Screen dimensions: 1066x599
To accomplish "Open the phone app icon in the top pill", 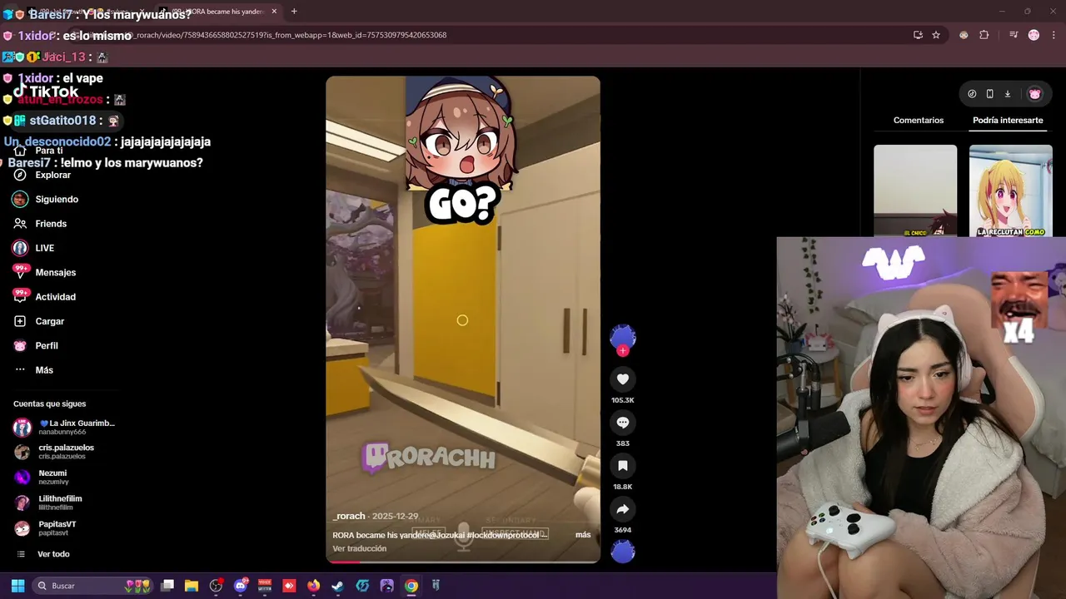I will point(989,94).
